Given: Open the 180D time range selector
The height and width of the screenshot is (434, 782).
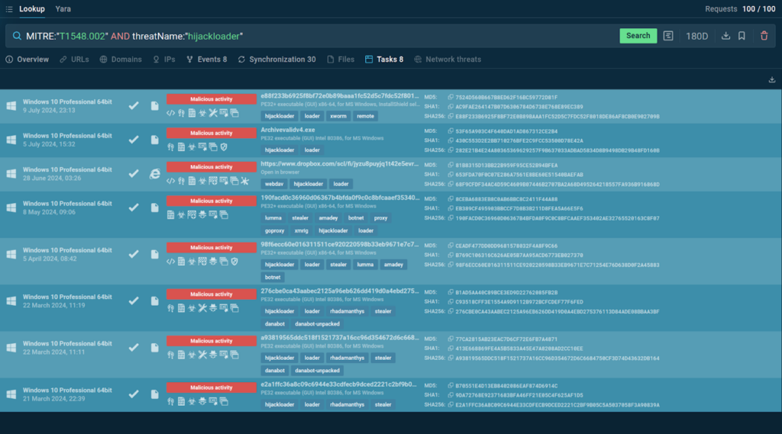Looking at the screenshot, I should click(696, 36).
